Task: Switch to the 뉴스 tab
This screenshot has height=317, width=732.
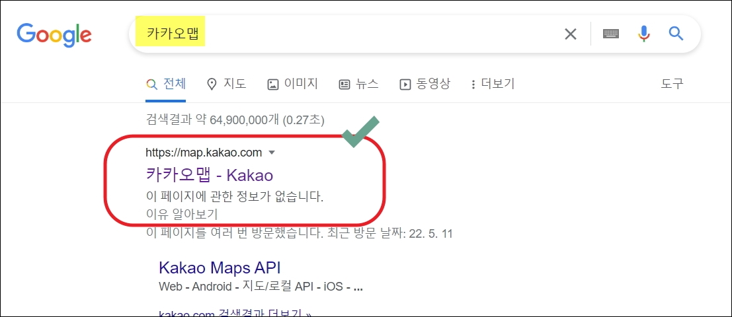Action: pyautogui.click(x=358, y=84)
